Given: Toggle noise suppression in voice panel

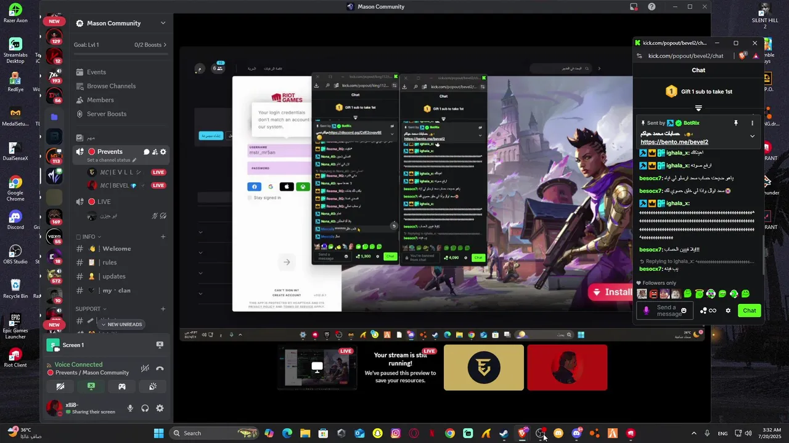Looking at the screenshot, I should coord(145,369).
